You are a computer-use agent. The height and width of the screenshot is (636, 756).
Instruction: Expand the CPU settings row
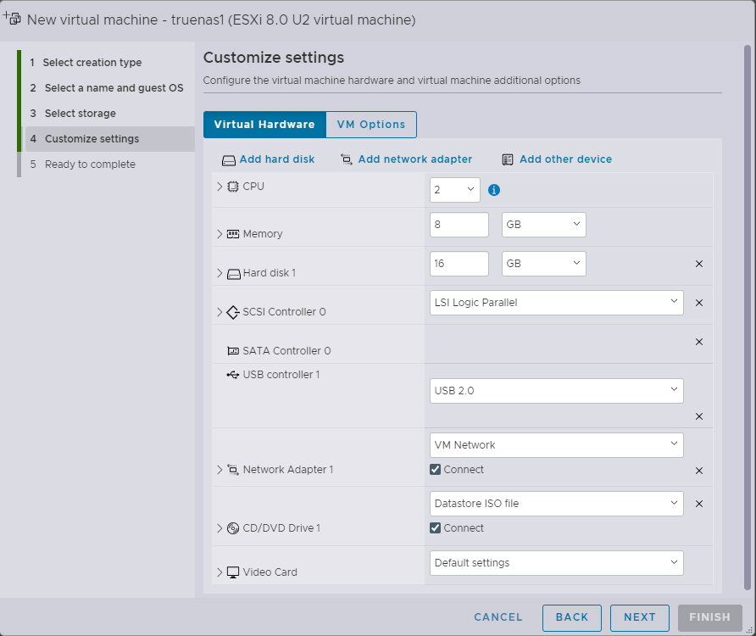220,187
